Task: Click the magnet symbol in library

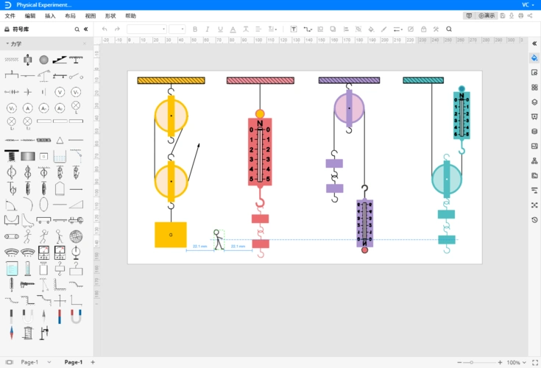Action: pos(76,316)
